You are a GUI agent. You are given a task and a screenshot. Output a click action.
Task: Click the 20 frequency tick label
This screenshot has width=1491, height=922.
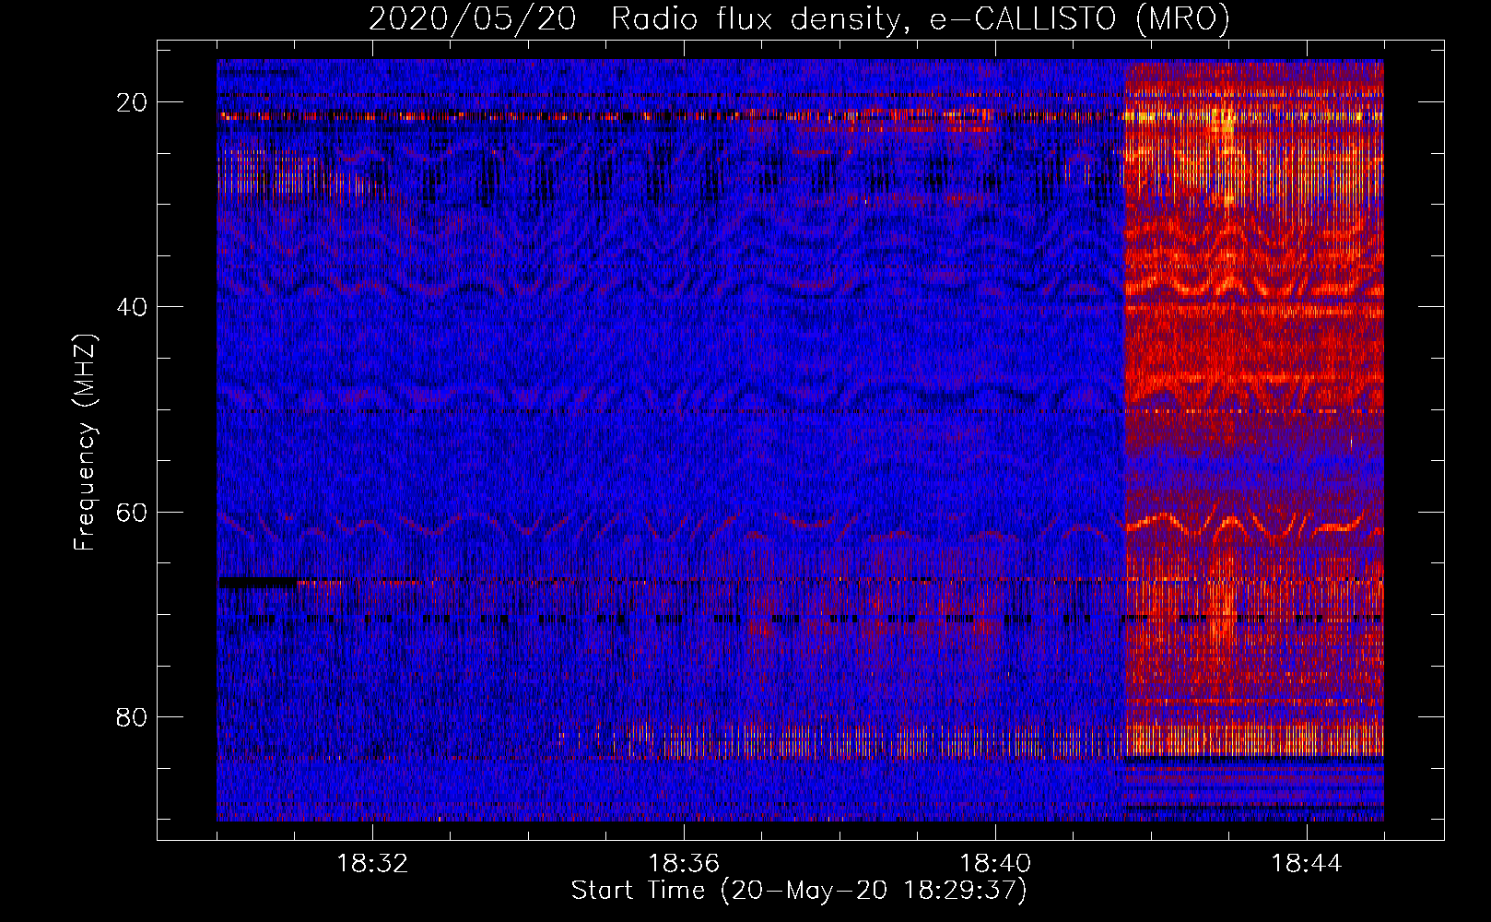click(132, 102)
